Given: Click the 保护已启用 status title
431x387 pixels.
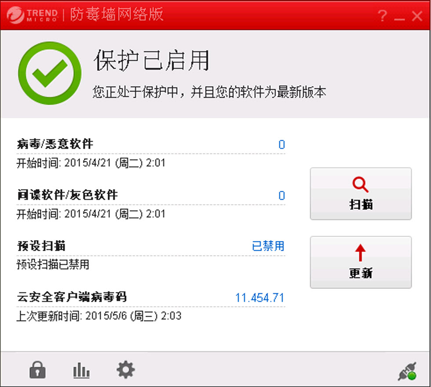Looking at the screenshot, I should 151,61.
